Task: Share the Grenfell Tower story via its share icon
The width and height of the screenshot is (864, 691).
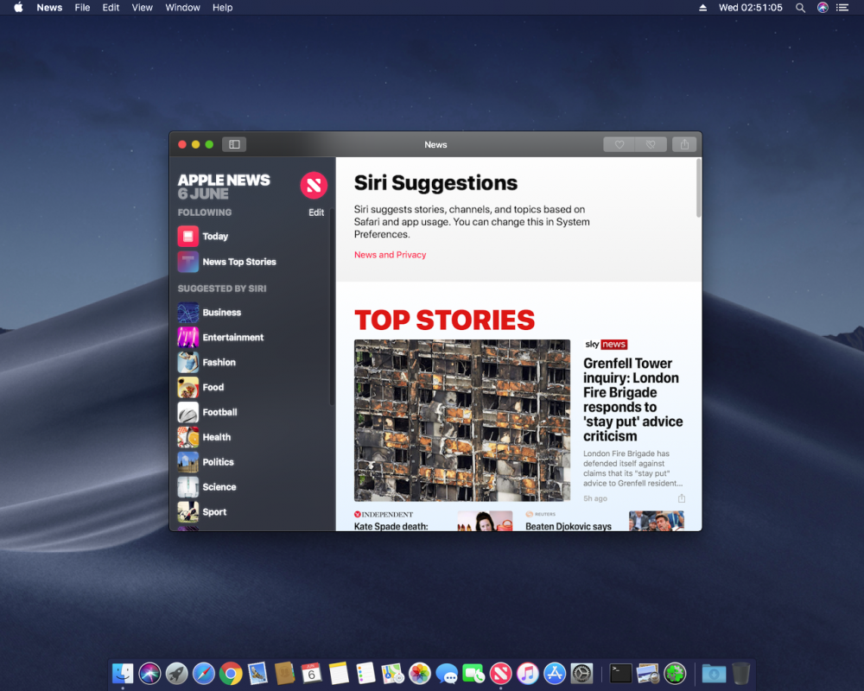Action: pyautogui.click(x=682, y=498)
